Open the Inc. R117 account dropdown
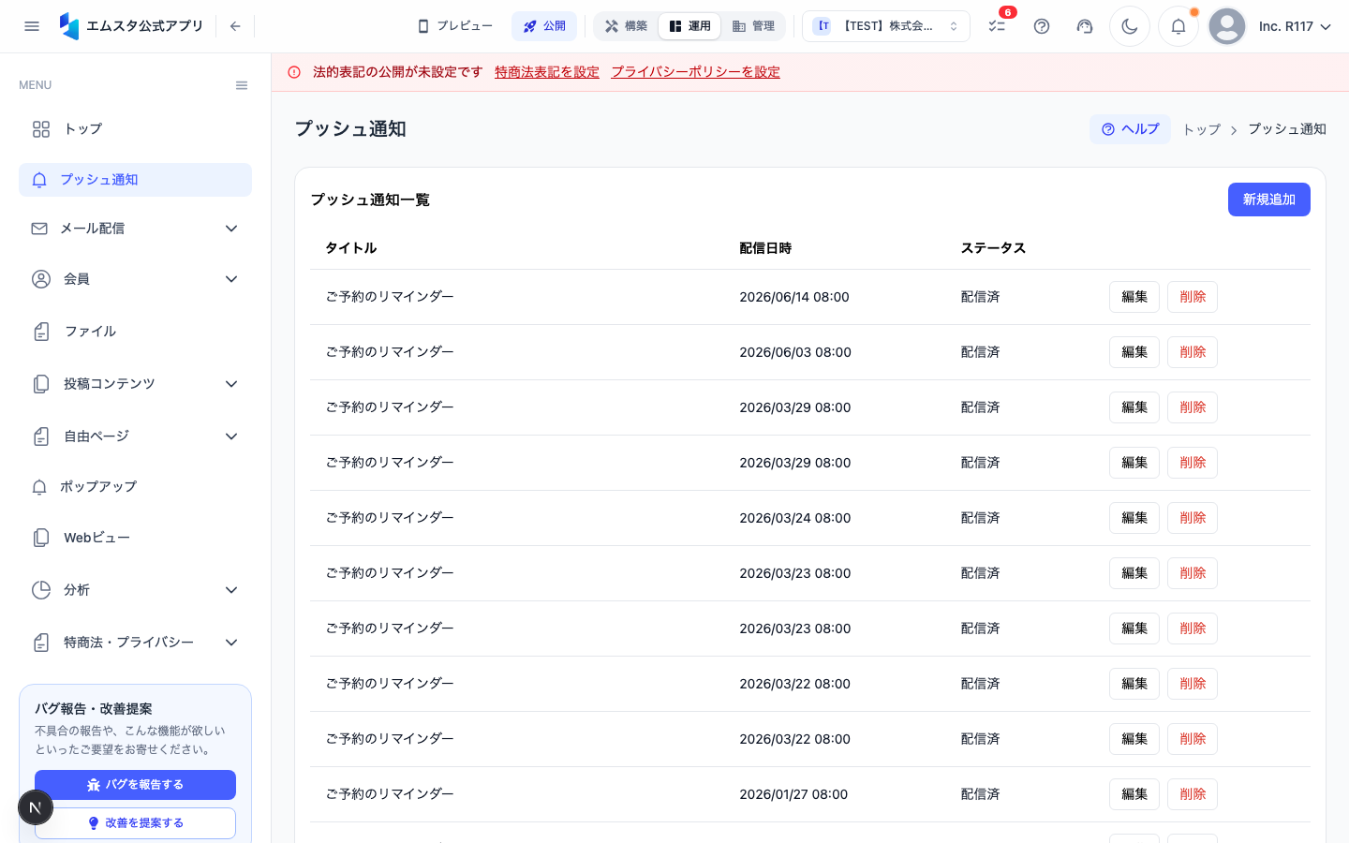 (1296, 26)
